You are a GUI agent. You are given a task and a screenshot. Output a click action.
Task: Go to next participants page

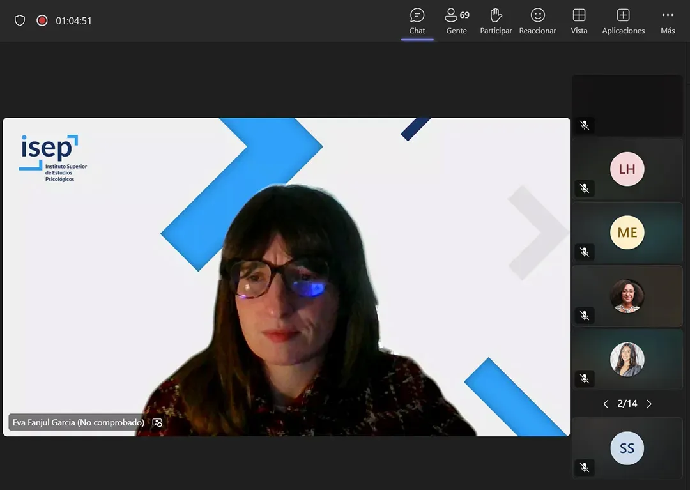(x=649, y=404)
